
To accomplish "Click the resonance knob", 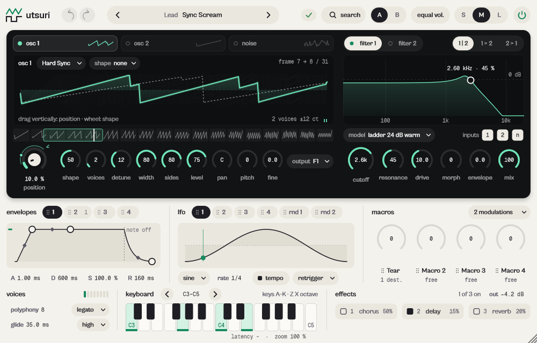I will click(393, 160).
